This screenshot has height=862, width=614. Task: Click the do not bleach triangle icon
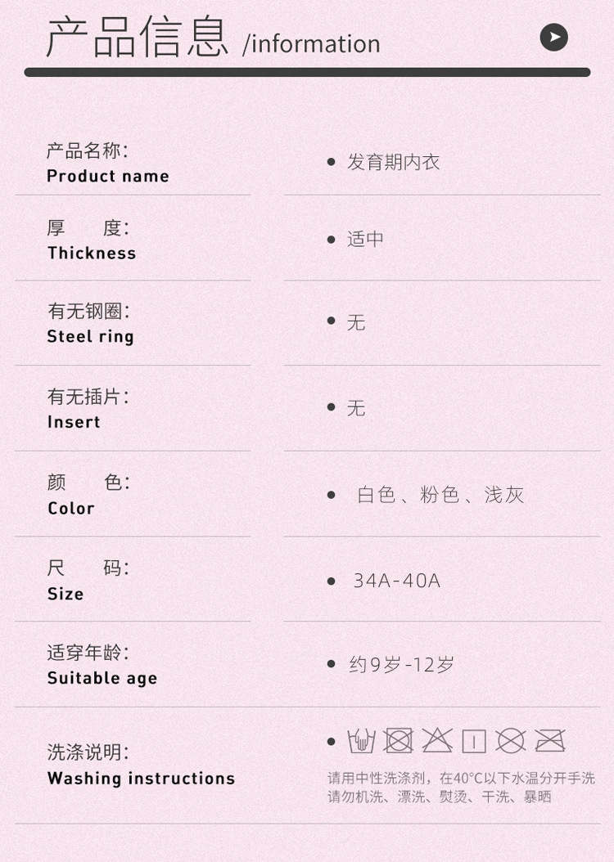[x=437, y=741]
